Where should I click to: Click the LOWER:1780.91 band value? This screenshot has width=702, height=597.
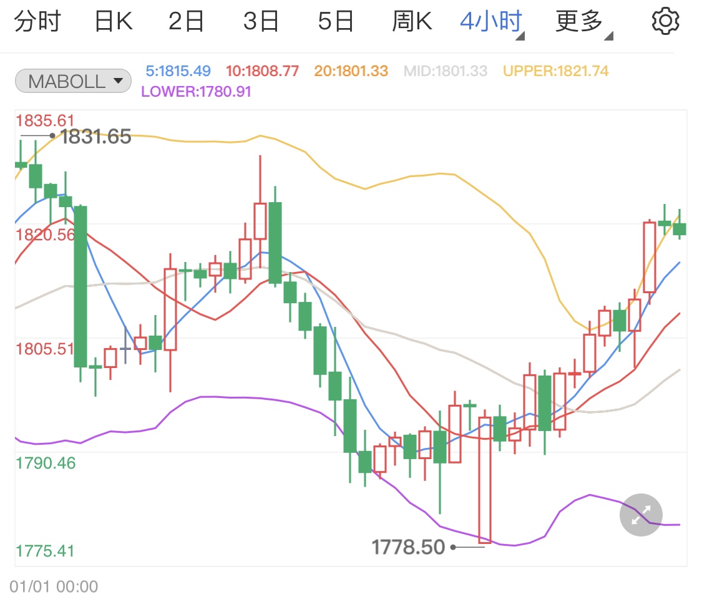pyautogui.click(x=196, y=92)
